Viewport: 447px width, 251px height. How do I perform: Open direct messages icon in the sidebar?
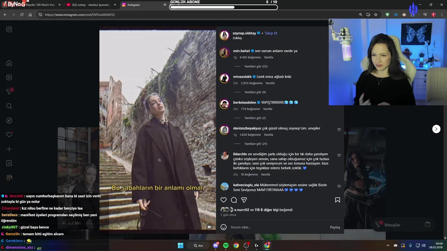pos(9,92)
